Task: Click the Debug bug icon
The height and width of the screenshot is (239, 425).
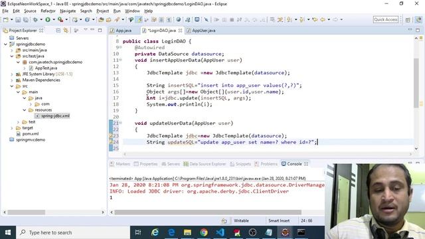Action: (x=35, y=20)
